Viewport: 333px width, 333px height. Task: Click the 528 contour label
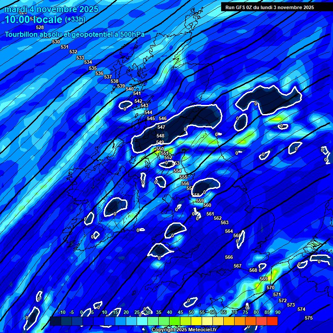coord(40,27)
